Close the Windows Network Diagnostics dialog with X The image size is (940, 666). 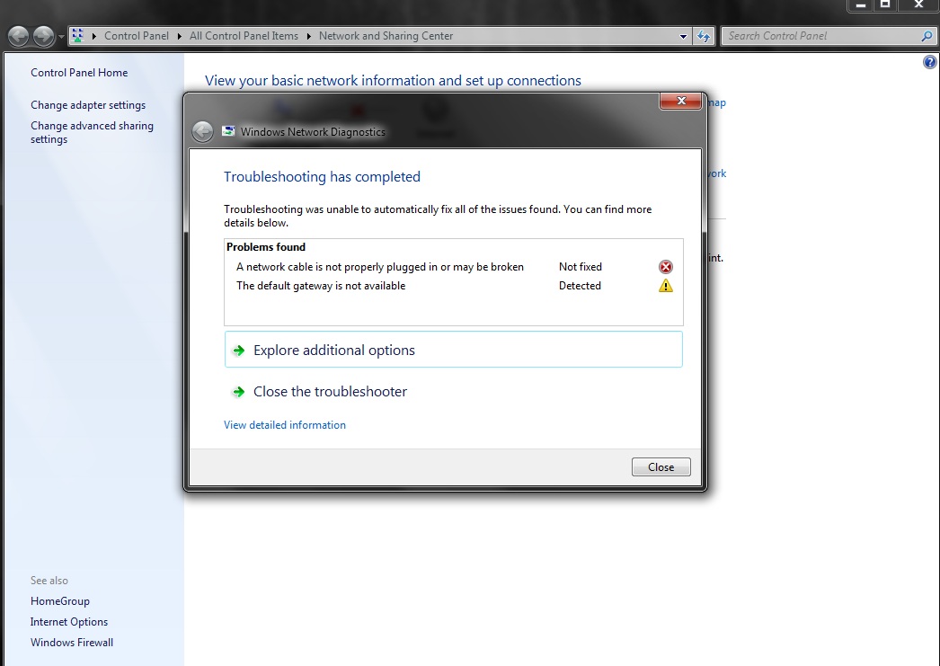coord(680,101)
